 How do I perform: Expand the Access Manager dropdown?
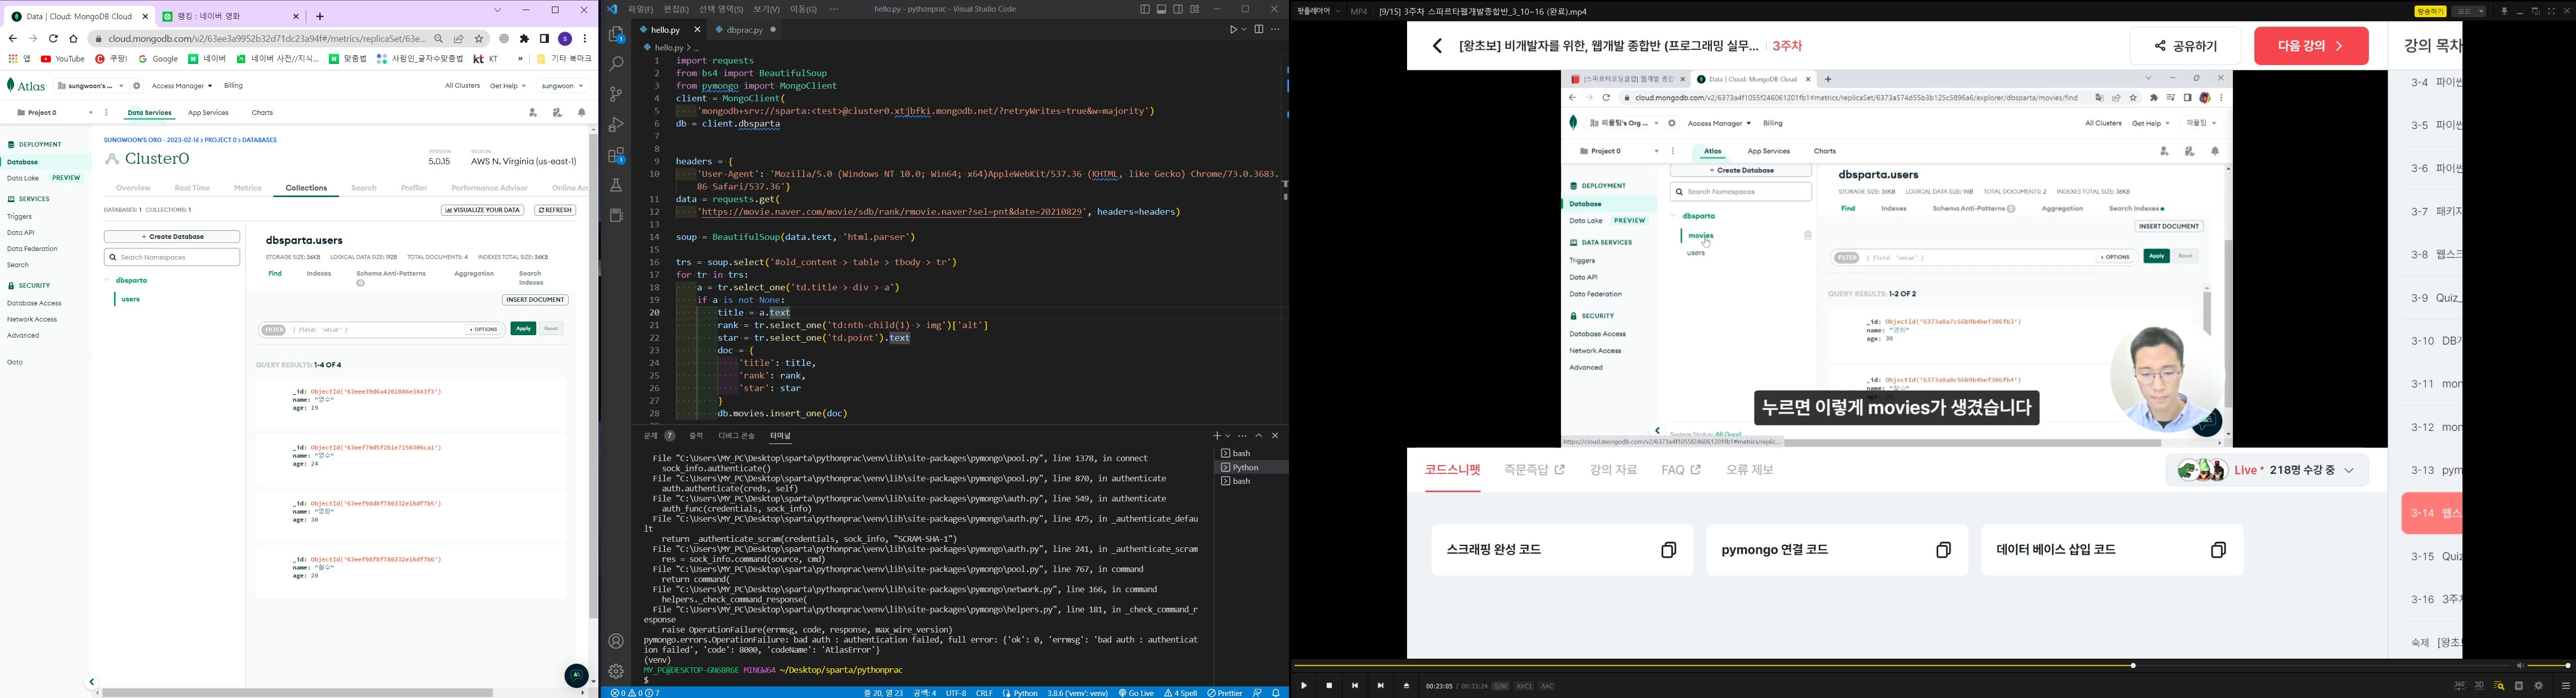(182, 86)
